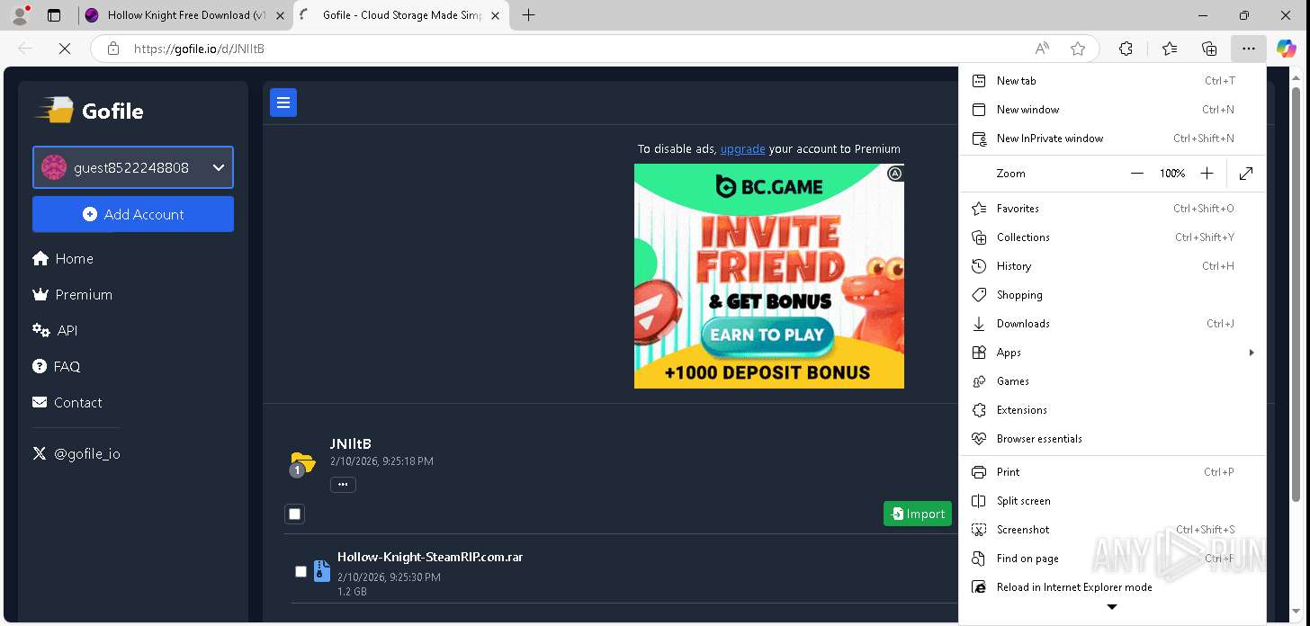Click the JNIltB folder icon
Image resolution: width=1310 pixels, height=626 pixels.
coord(302,463)
